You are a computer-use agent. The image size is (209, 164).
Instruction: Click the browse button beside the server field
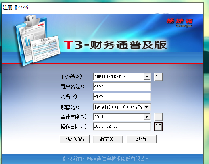(x=158, y=77)
